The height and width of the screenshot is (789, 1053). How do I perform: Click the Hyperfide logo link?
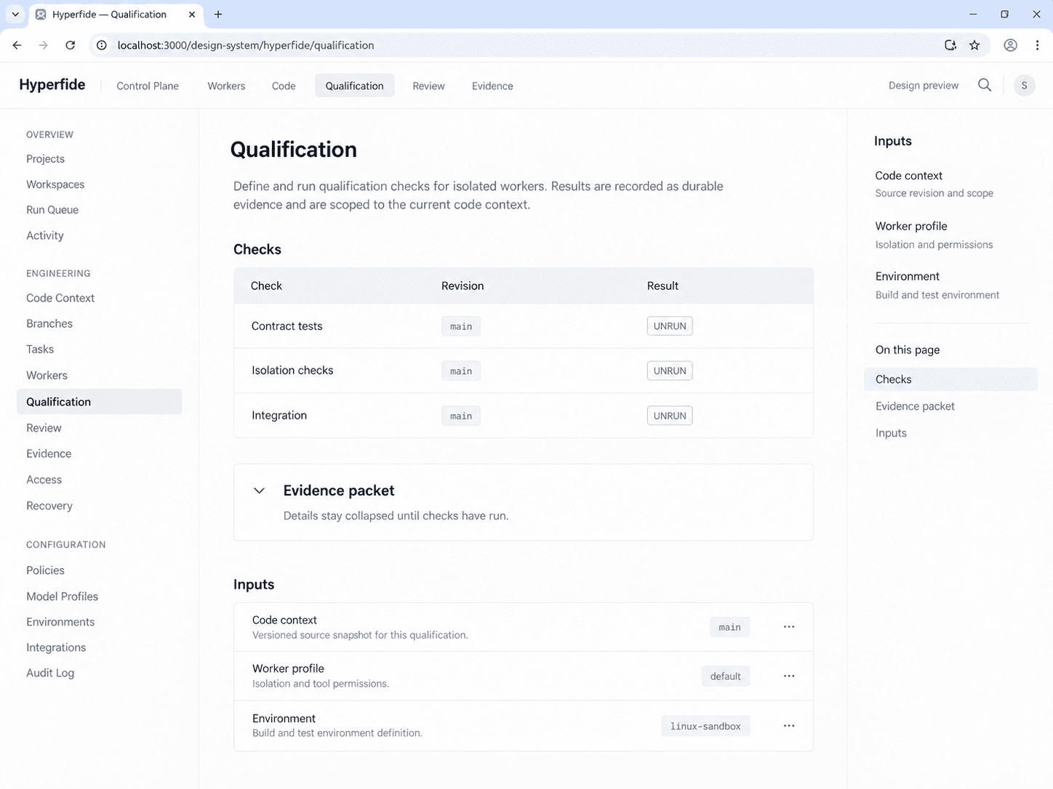pos(52,84)
